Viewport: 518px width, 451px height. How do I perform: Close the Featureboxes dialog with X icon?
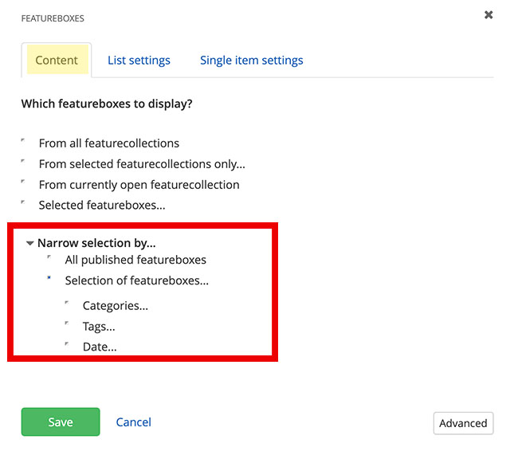pos(489,14)
